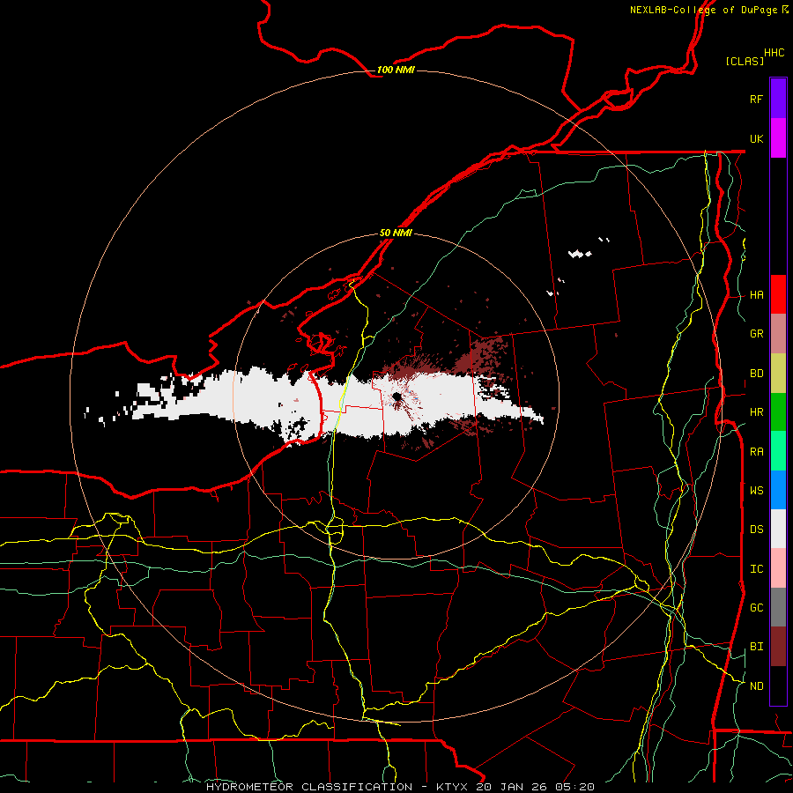Click the black radar site dot
Screen dimensions: 793x793
coord(397,396)
